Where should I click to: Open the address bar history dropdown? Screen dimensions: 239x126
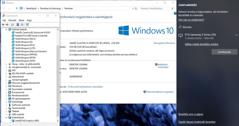coord(133,9)
